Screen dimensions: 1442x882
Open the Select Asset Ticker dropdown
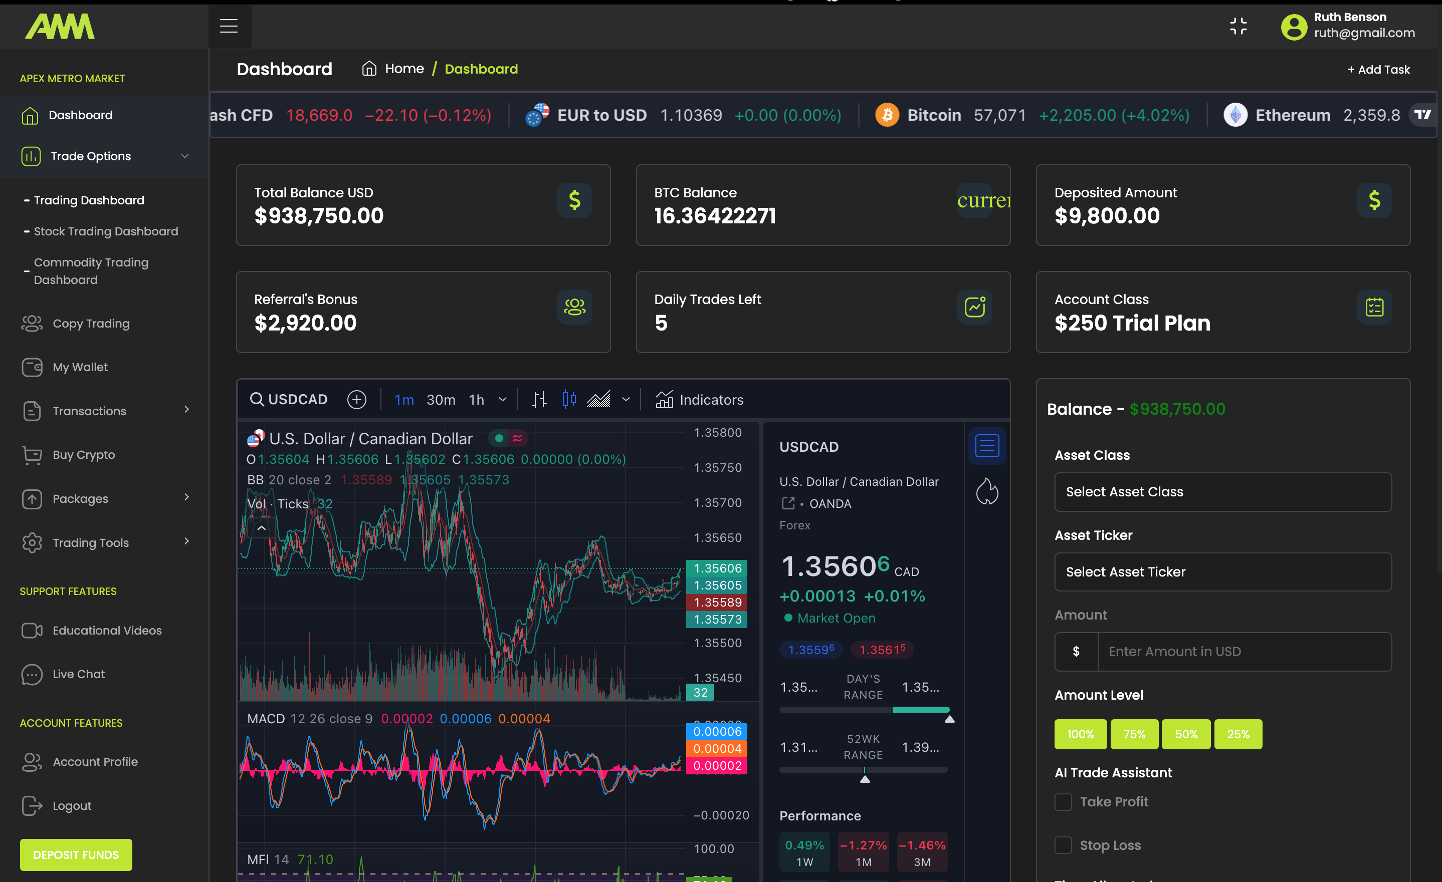tap(1222, 572)
